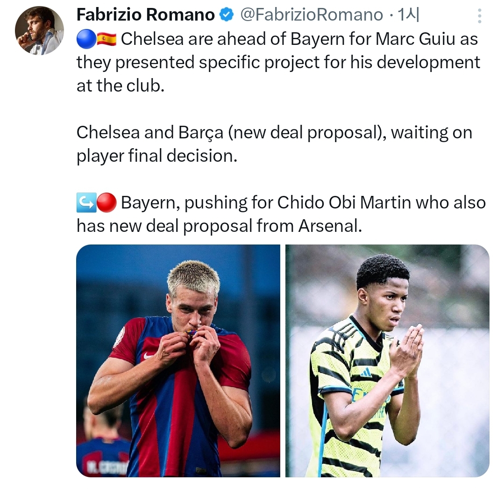This screenshot has width=504, height=489.
Task: Open the Barcelona jersey photo
Action: click(x=178, y=360)
